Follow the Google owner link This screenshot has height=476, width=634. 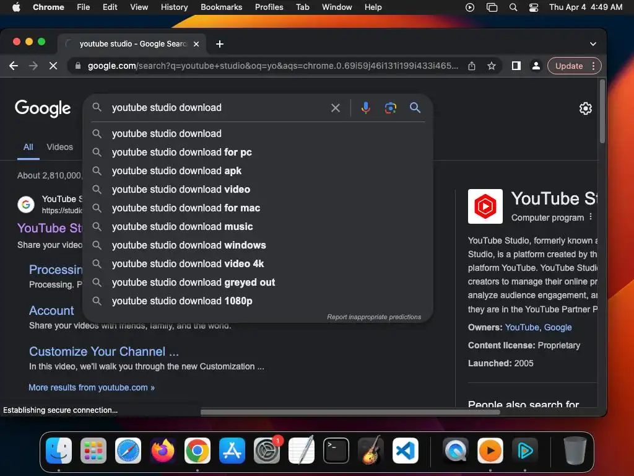tap(558, 327)
